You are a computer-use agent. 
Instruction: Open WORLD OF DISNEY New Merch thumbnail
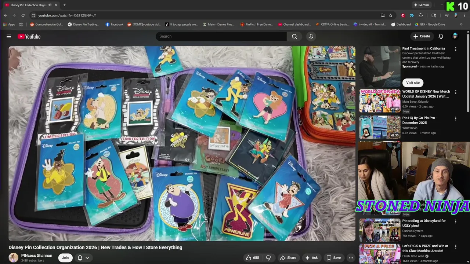tap(380, 100)
